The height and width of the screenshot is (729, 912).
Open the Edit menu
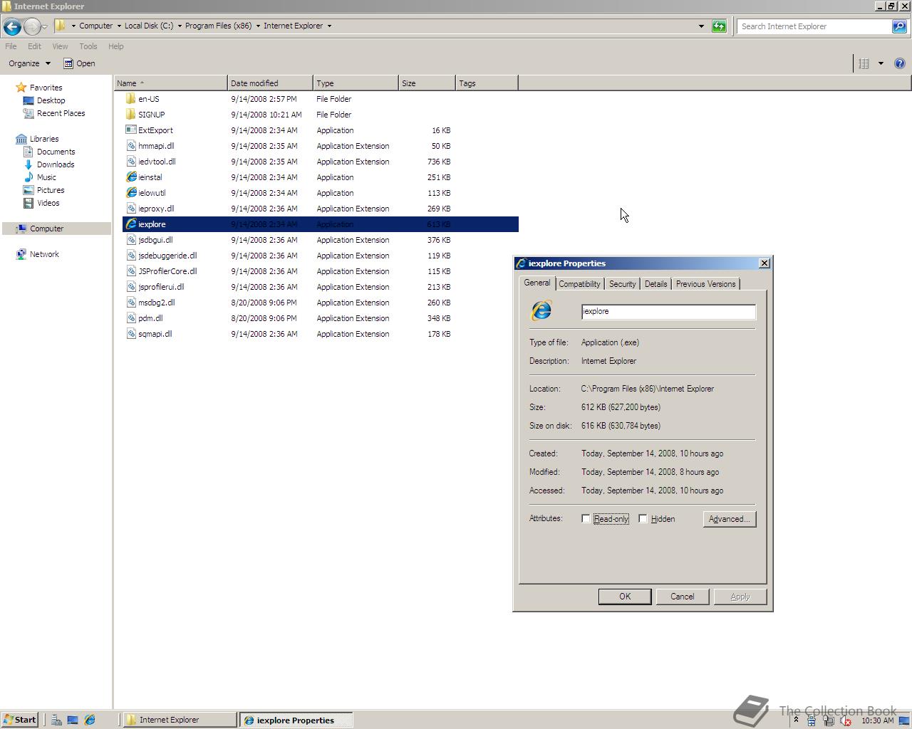tap(34, 46)
